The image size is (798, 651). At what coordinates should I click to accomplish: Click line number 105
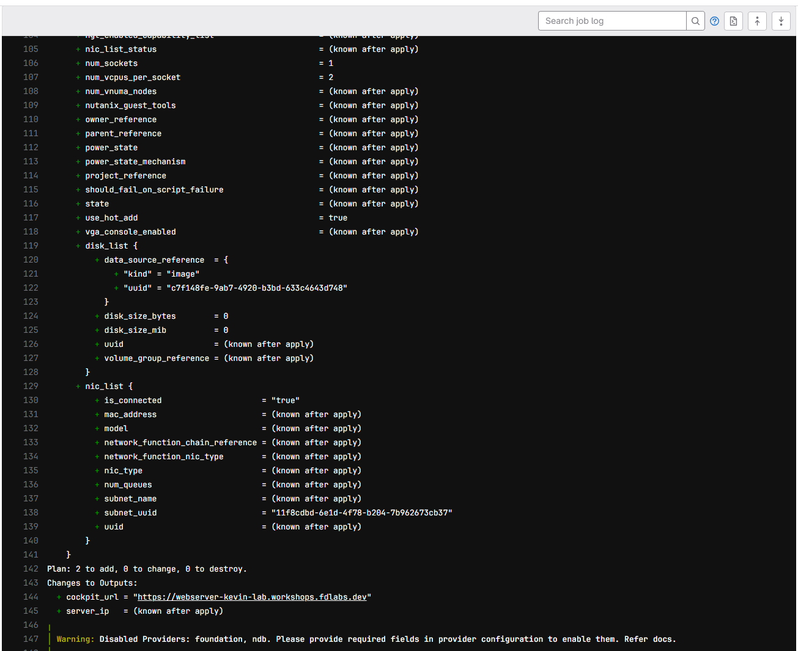tap(31, 49)
